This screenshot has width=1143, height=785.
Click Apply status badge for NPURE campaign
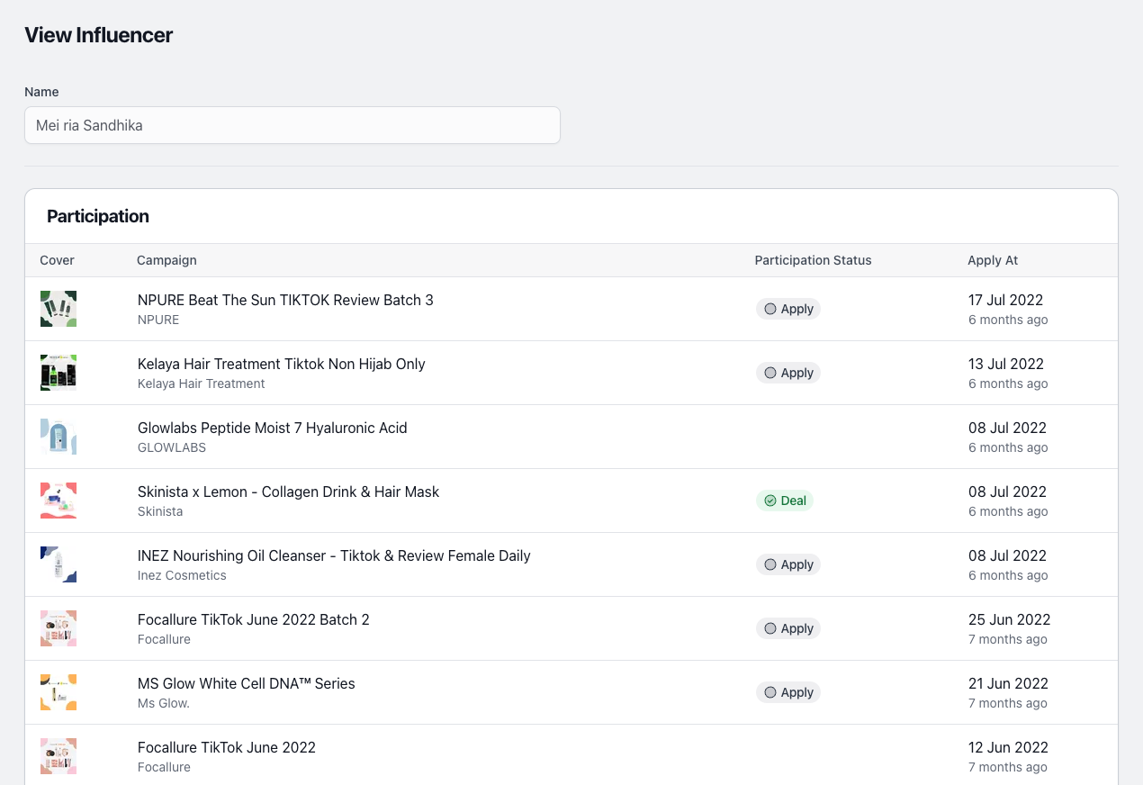[788, 309]
